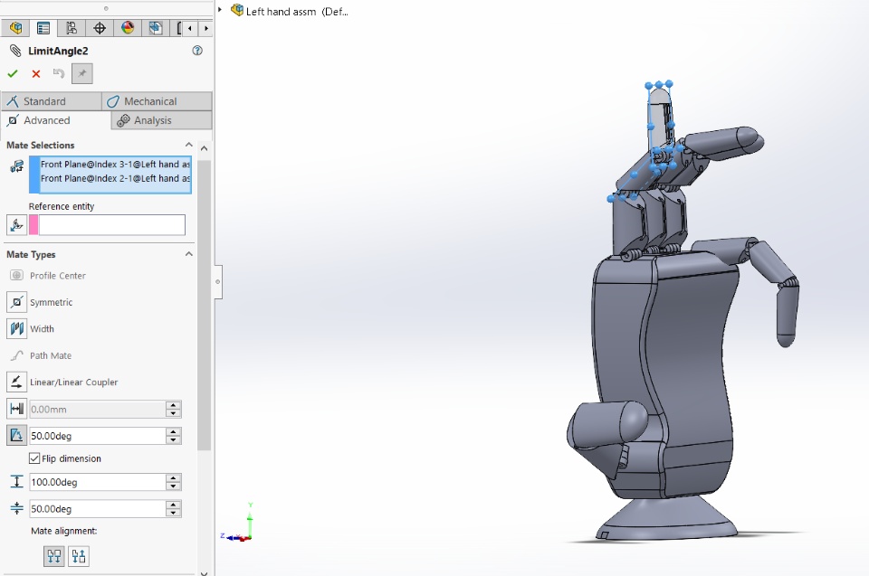The width and height of the screenshot is (869, 576).
Task: Click the undo arrow icon
Action: point(59,73)
